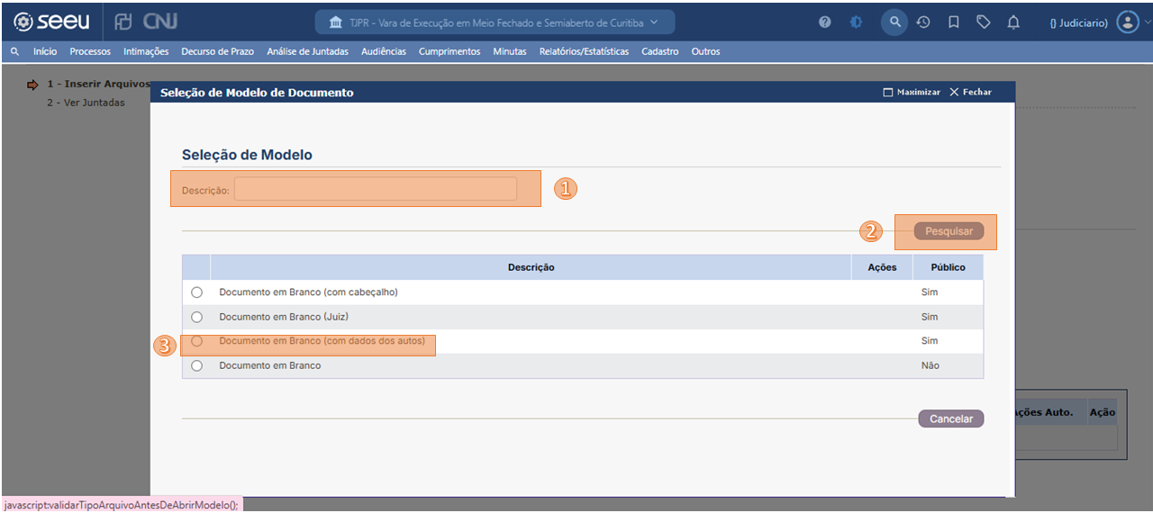Click the magnifier search icon in header
The height and width of the screenshot is (513, 1153).
click(x=894, y=22)
